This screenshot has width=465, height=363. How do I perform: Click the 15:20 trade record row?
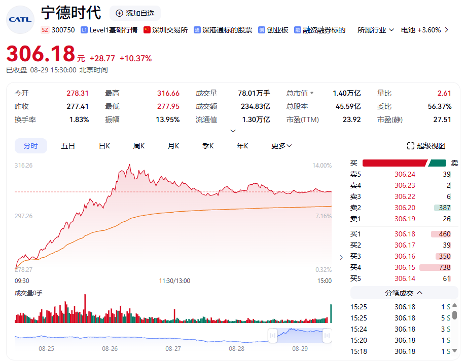[x=401, y=340]
